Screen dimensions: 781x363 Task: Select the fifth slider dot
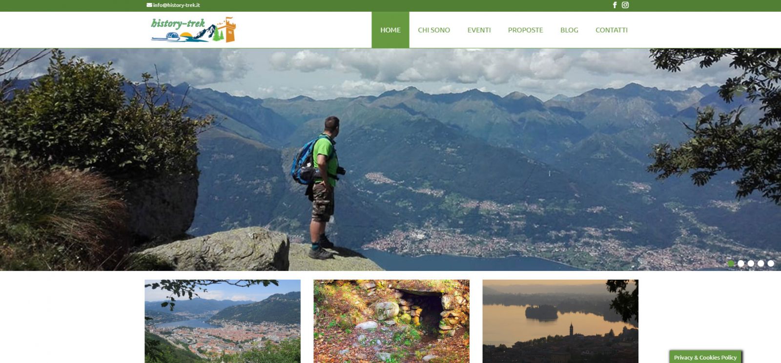(x=771, y=263)
